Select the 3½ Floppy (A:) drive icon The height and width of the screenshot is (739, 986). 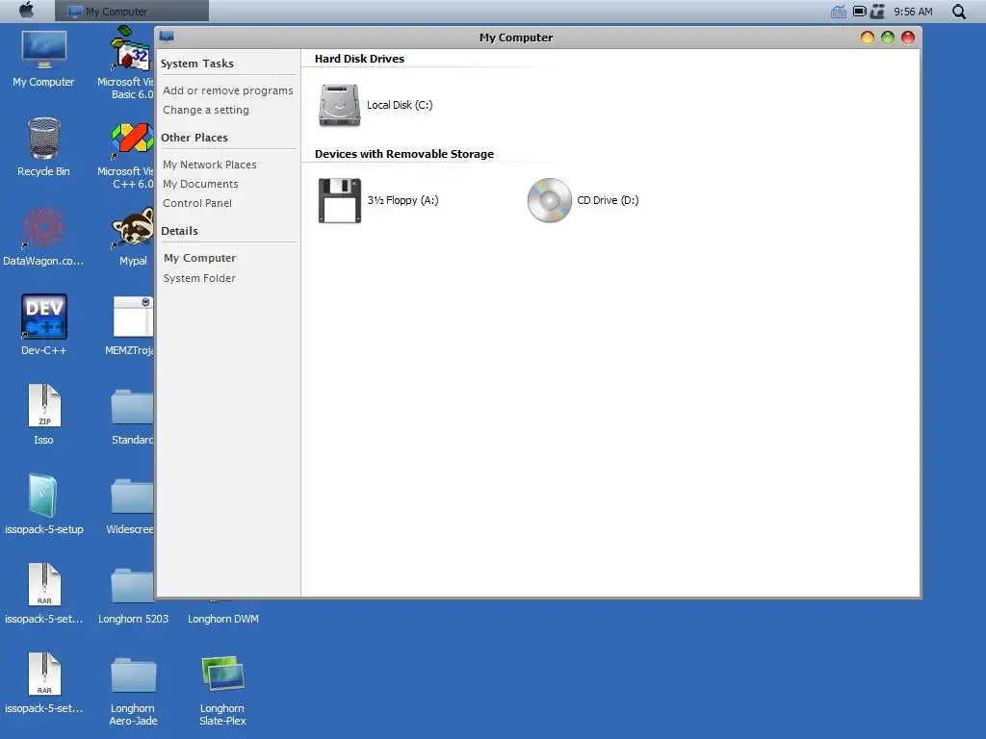click(x=340, y=200)
